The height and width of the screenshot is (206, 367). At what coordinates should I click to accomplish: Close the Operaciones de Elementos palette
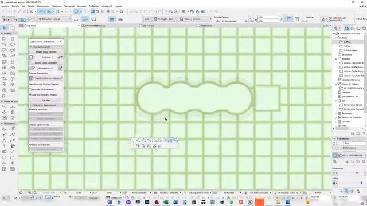(x=61, y=42)
